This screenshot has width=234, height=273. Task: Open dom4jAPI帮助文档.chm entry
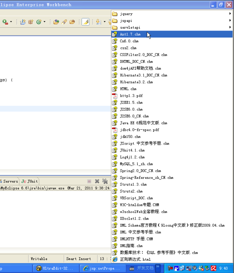click(172, 68)
